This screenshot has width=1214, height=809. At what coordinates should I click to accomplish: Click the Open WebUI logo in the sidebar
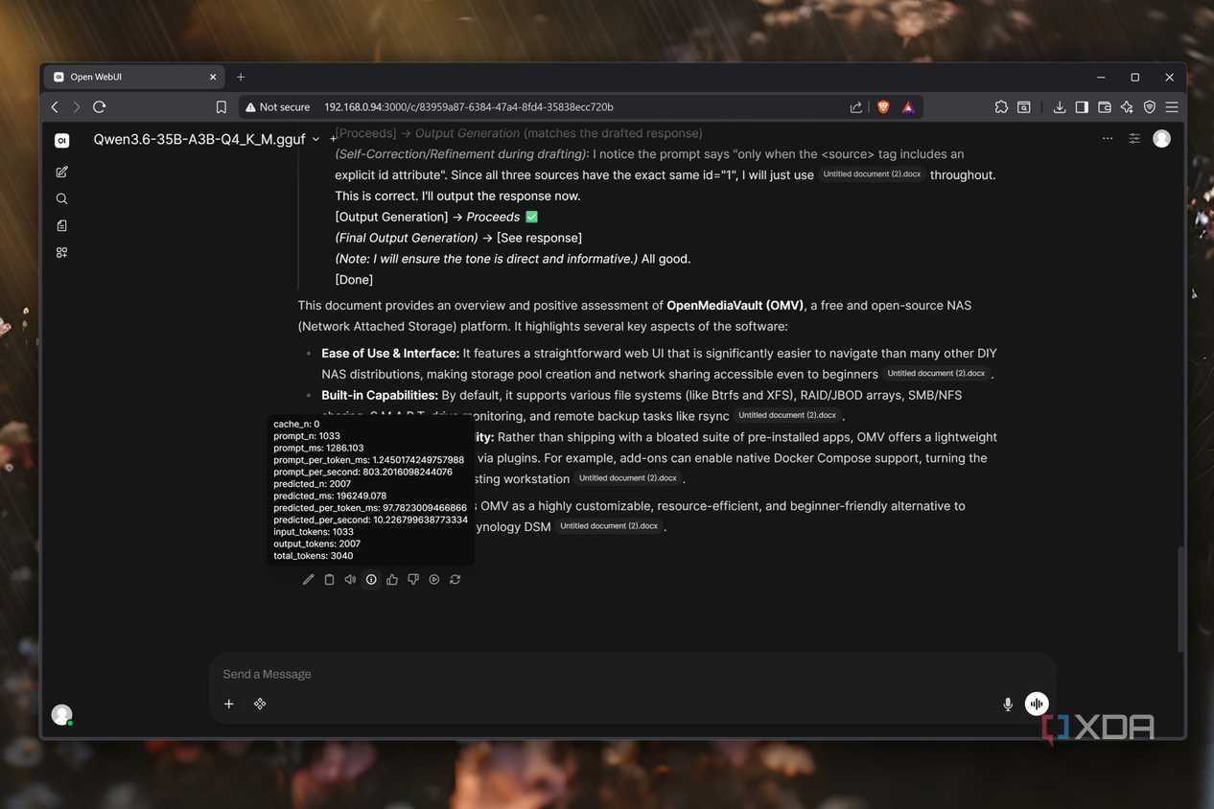[61, 140]
